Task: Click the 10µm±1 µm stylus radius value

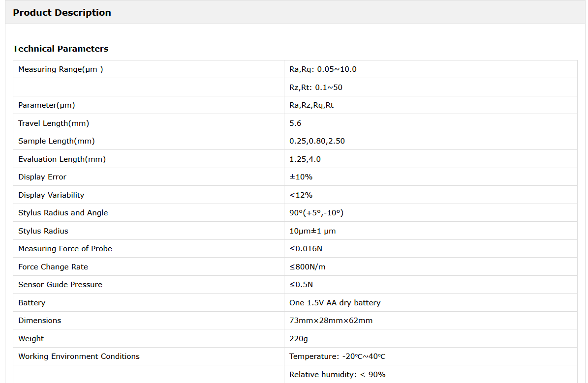Action: [312, 231]
